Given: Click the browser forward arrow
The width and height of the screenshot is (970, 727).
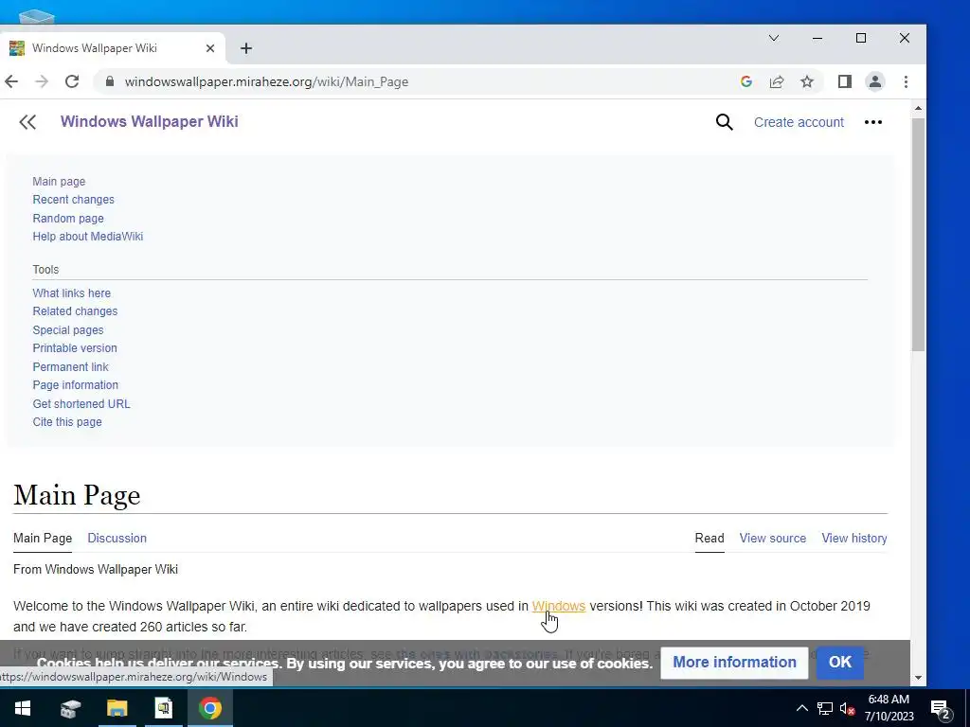Looking at the screenshot, I should coord(42,81).
